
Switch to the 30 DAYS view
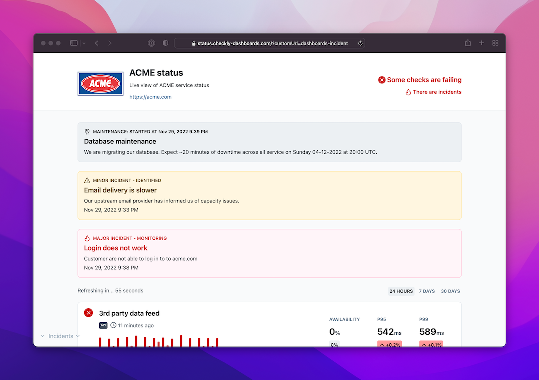click(x=450, y=291)
